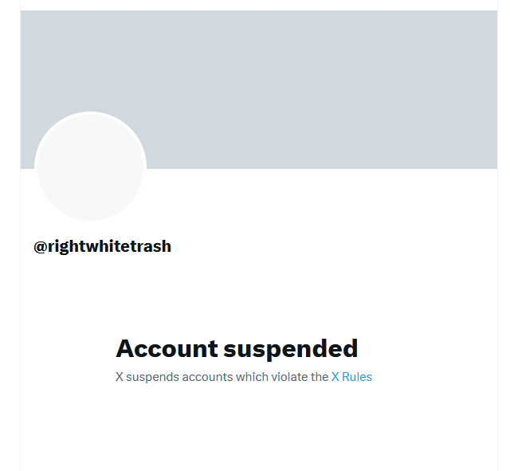Click the word "Rules" in the blue link
Image resolution: width=510 pixels, height=471 pixels.
point(357,377)
